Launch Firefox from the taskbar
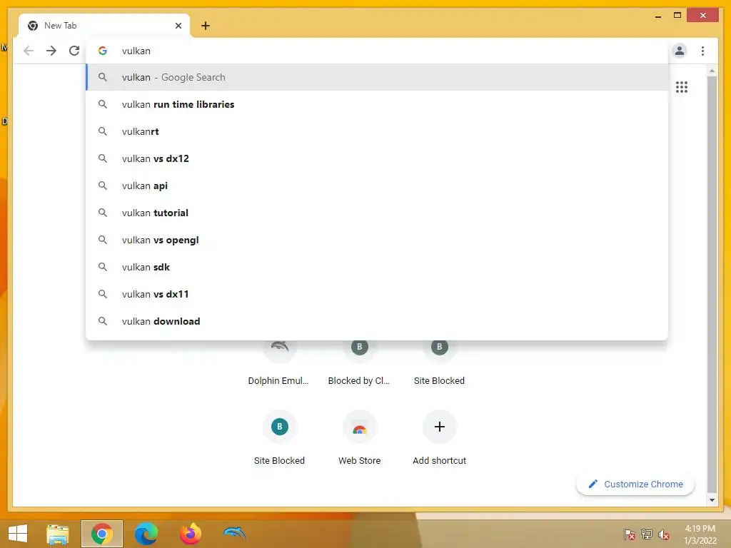This screenshot has width=731, height=548. 190,534
